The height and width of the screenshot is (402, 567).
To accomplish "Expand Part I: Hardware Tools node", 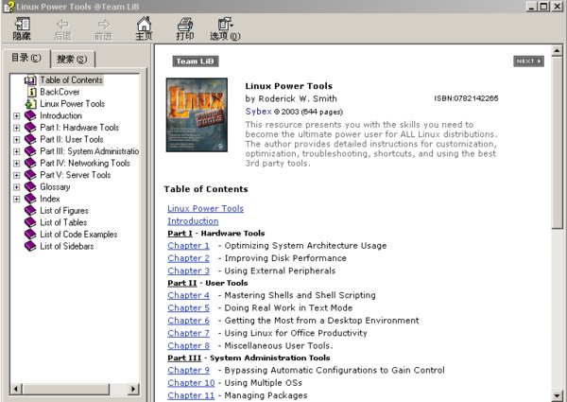I will click(16, 128).
